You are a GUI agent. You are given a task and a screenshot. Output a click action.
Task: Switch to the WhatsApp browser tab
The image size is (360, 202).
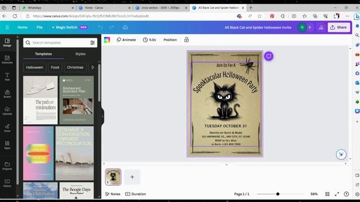48,7
